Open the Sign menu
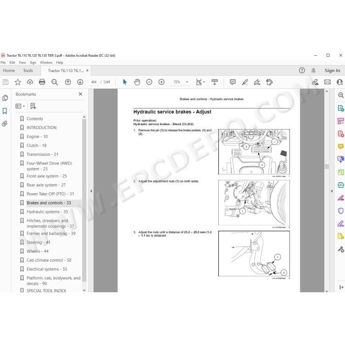 (x=33, y=63)
